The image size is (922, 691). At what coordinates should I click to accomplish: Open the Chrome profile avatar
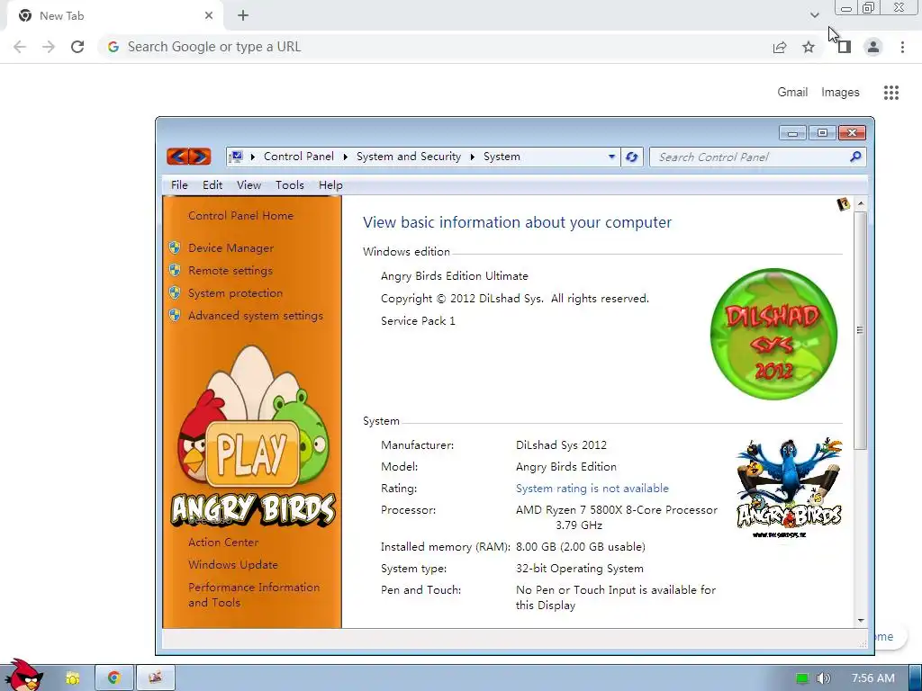pyautogui.click(x=873, y=47)
